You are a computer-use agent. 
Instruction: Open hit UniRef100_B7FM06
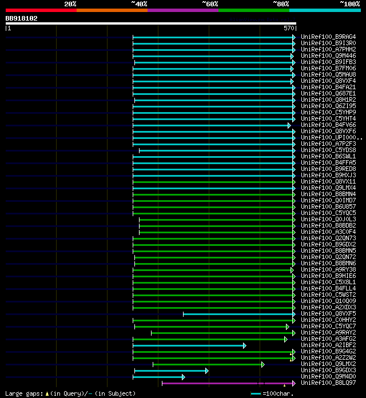[328, 68]
